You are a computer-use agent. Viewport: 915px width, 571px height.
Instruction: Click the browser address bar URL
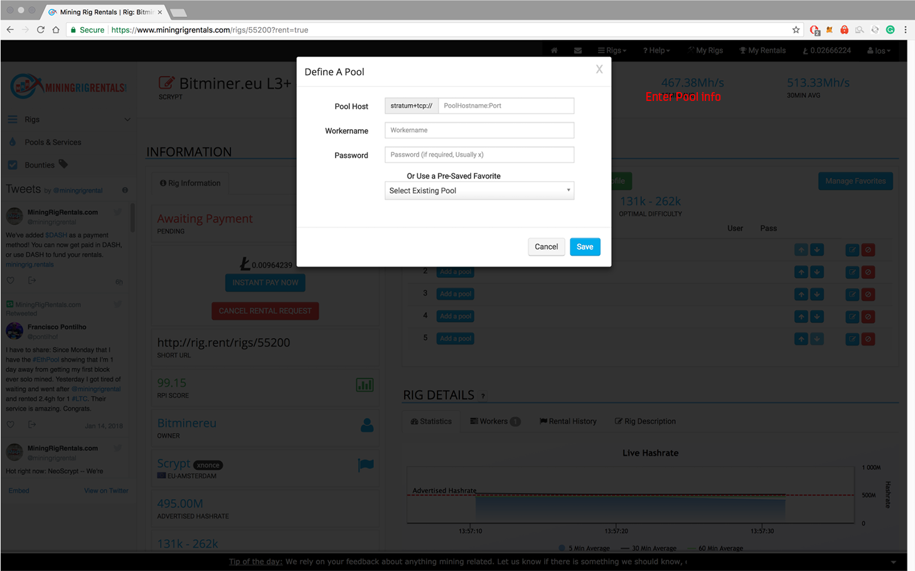[x=210, y=29]
